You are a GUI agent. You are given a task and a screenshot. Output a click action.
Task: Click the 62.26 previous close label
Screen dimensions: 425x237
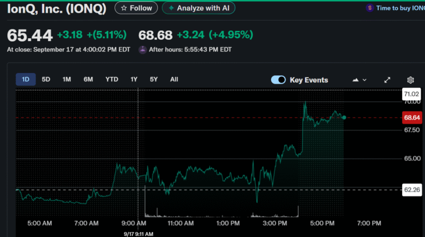pyautogui.click(x=412, y=190)
